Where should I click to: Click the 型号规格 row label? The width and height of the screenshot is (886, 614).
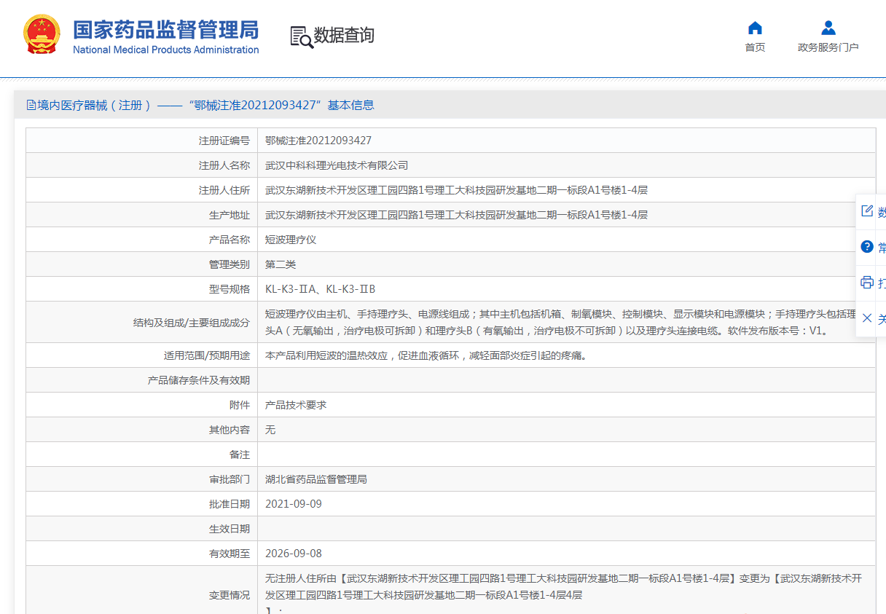pyautogui.click(x=230, y=289)
